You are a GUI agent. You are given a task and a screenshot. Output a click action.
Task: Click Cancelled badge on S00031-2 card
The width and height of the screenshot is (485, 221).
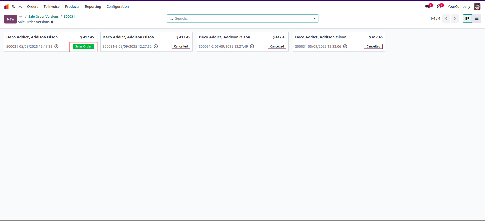(x=277, y=46)
